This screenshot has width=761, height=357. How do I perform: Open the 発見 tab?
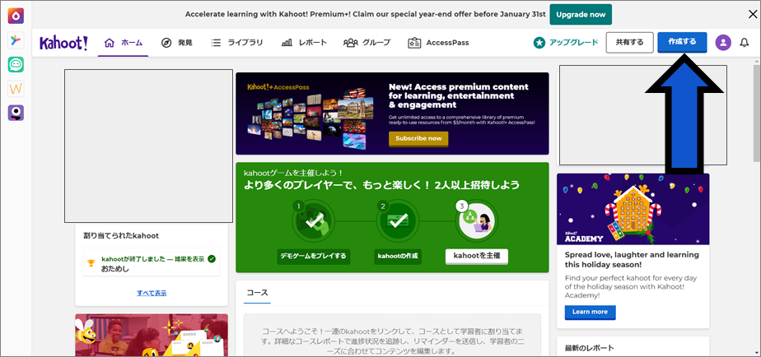(176, 43)
